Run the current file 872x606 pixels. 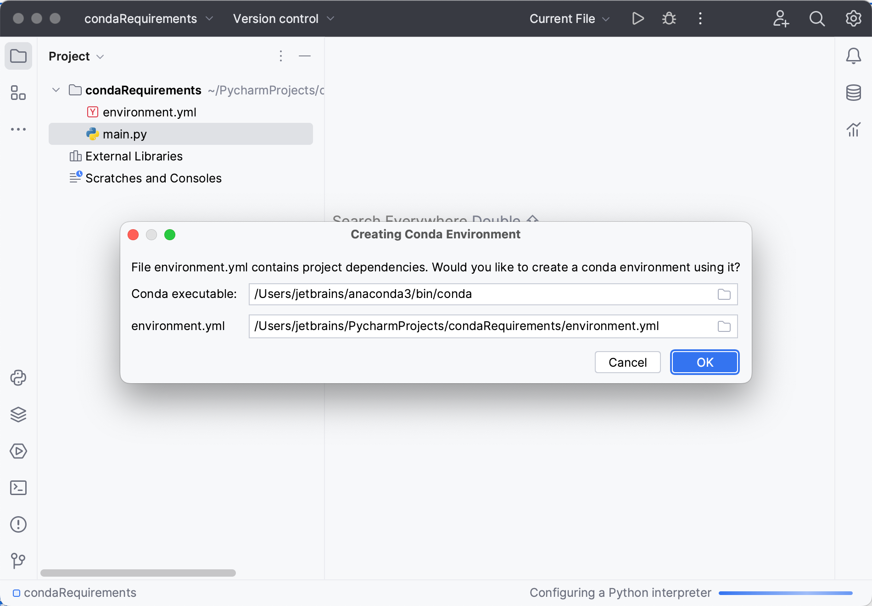tap(637, 18)
